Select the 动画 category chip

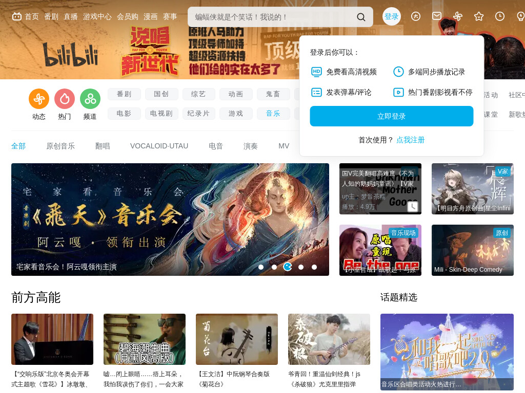pyautogui.click(x=236, y=94)
